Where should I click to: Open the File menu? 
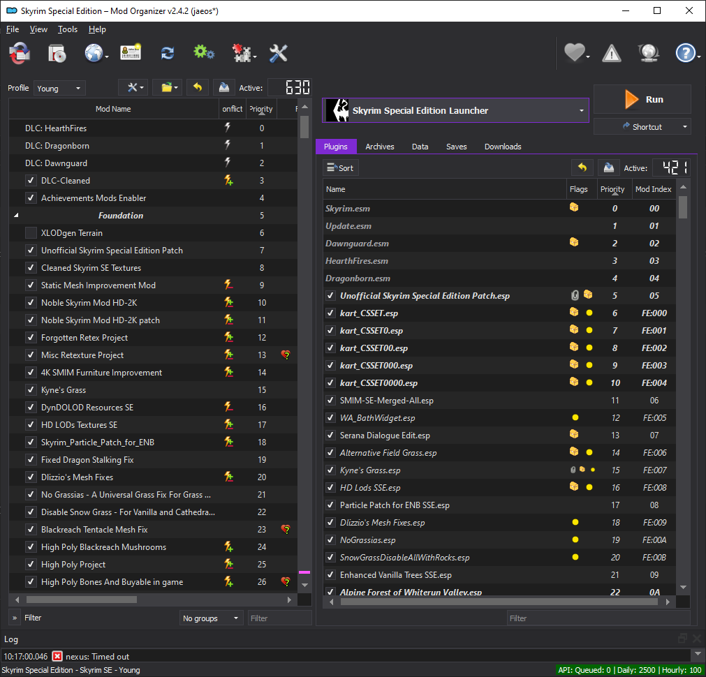(x=13, y=29)
